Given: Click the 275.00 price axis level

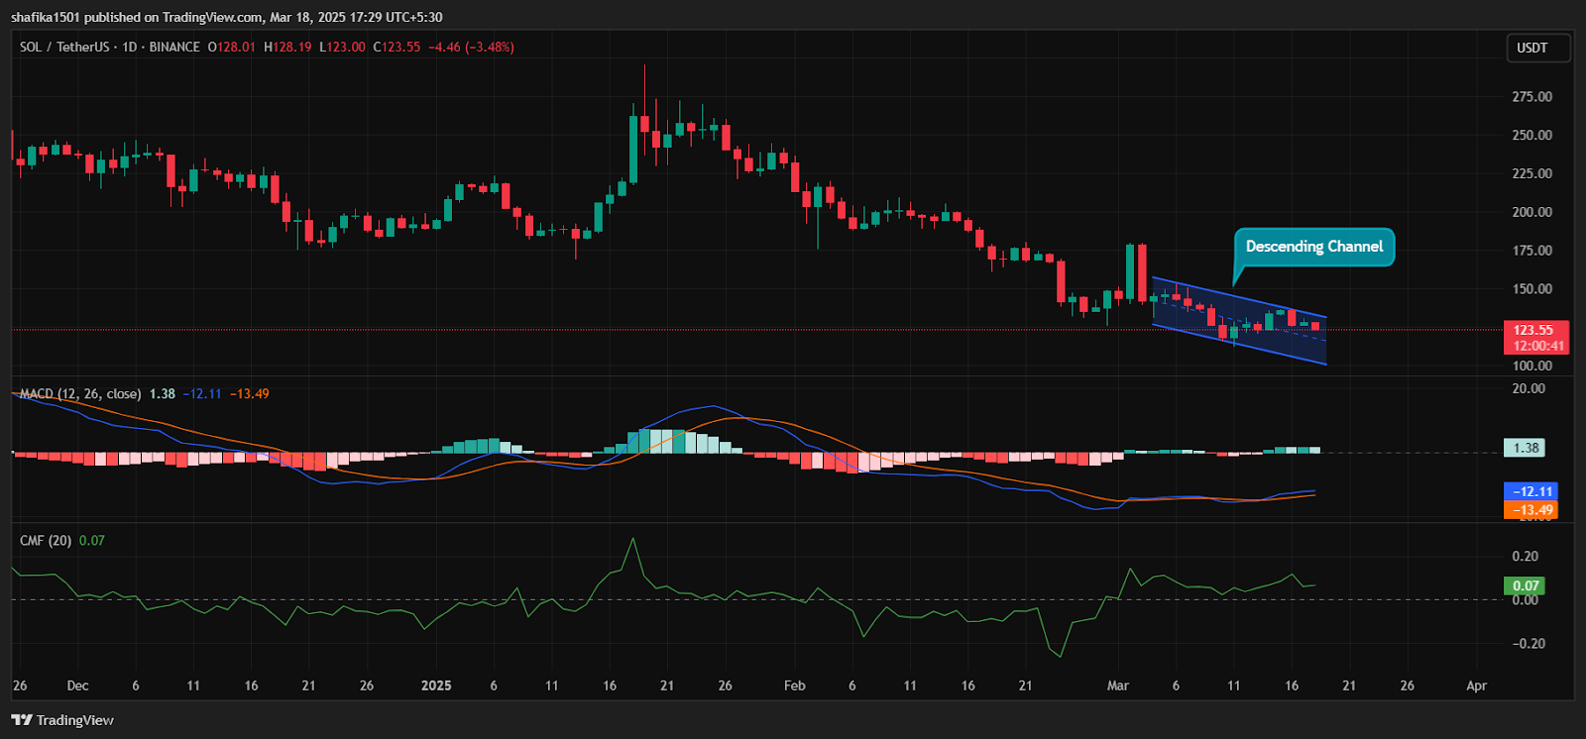Looking at the screenshot, I should tap(1531, 97).
